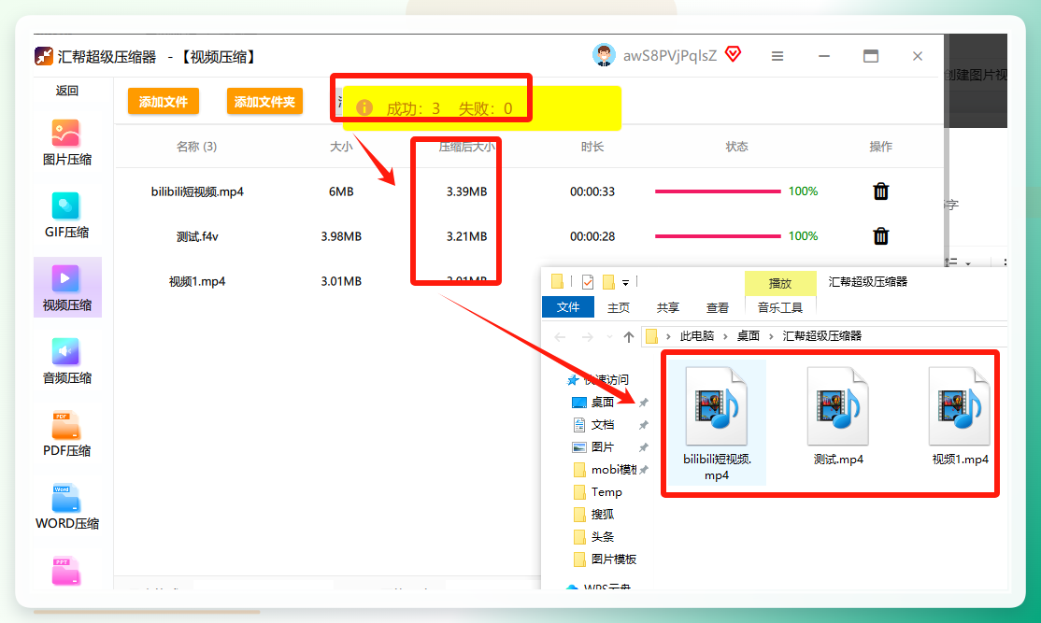
Task: Click the folder icon at left of Explorer title bar
Action: tap(557, 282)
